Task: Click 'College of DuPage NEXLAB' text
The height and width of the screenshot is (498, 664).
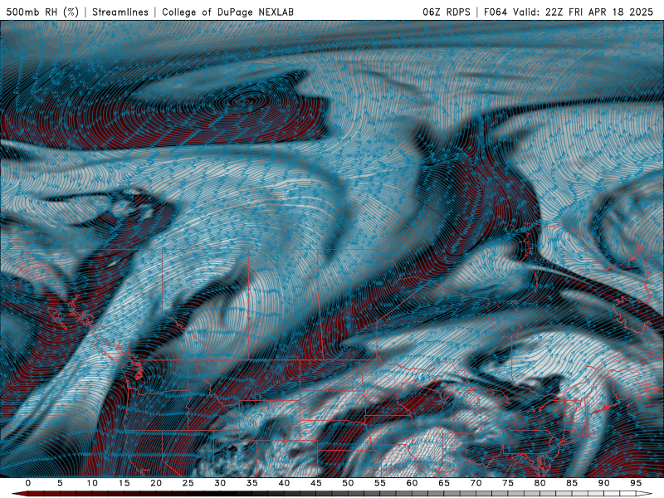Action: pyautogui.click(x=227, y=12)
